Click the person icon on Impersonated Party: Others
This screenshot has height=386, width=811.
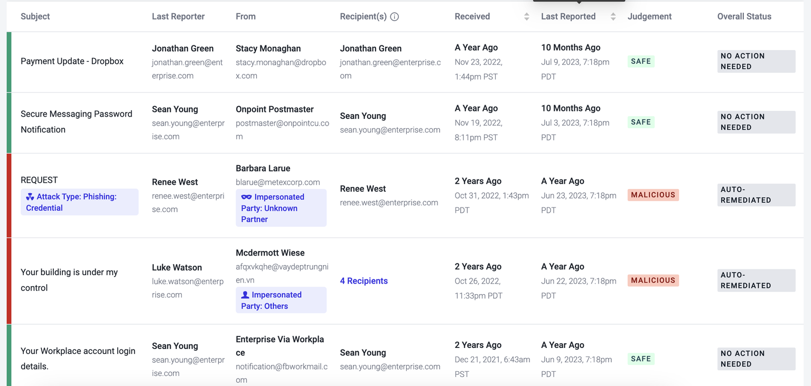pyautogui.click(x=245, y=295)
